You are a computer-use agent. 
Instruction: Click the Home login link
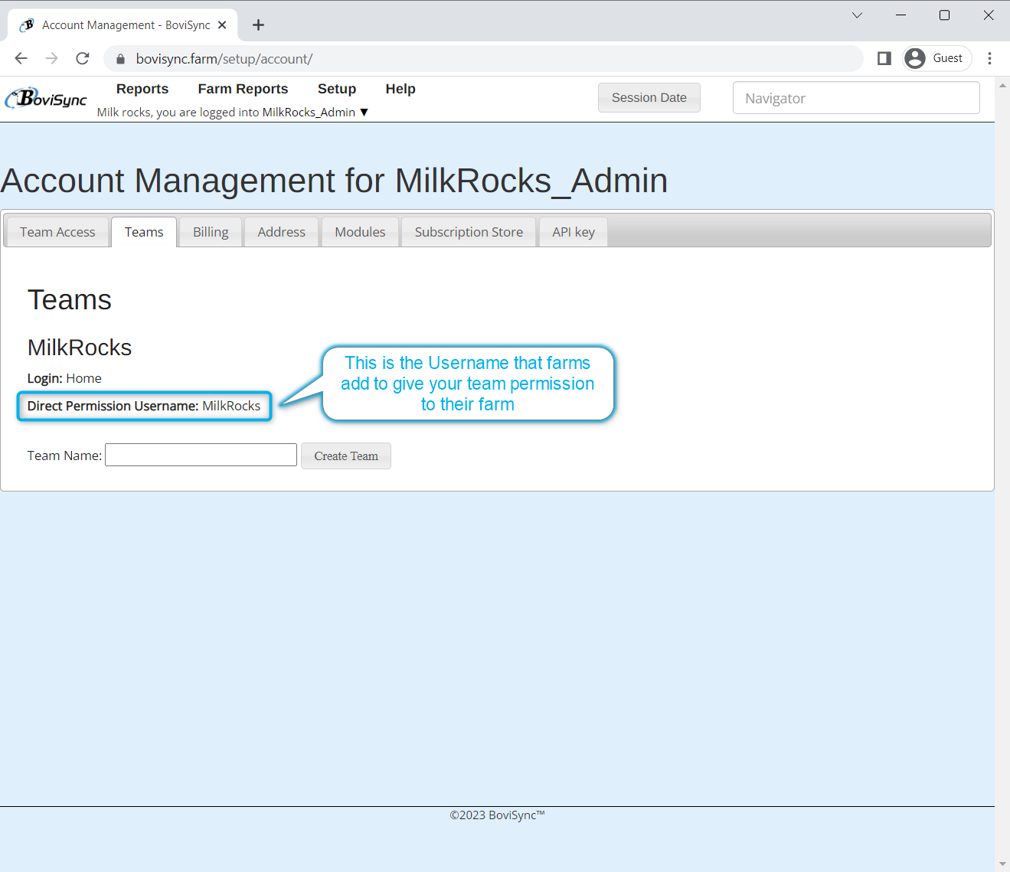(83, 378)
